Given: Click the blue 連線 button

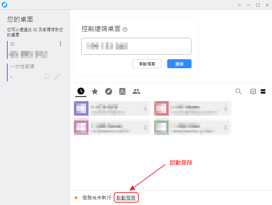Looking at the screenshot, I should (179, 64).
